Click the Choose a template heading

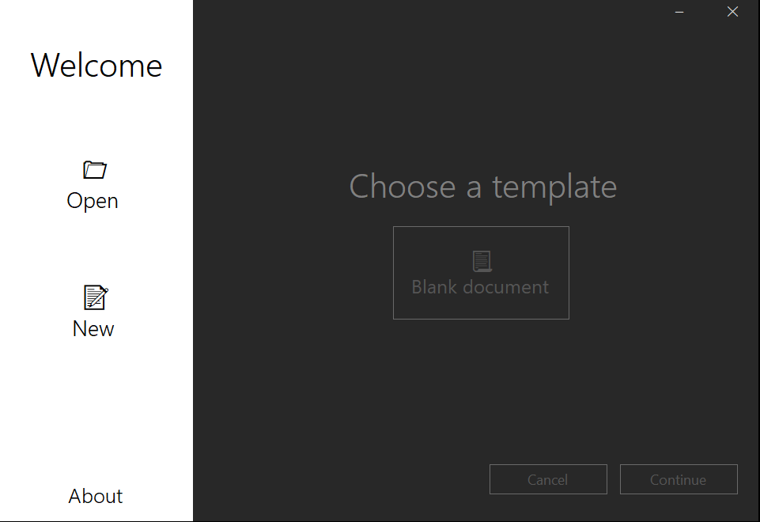[482, 187]
